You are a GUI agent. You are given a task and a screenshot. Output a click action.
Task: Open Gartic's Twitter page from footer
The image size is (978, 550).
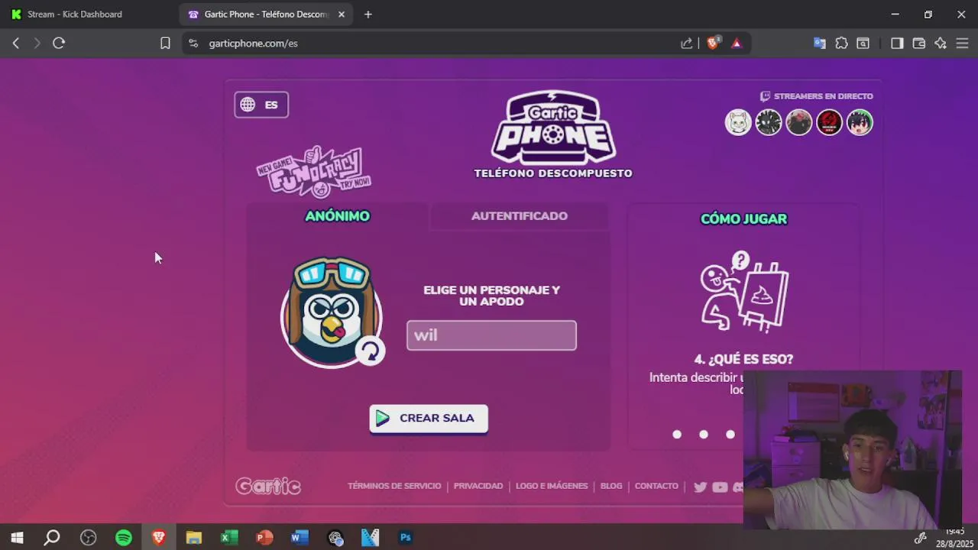pos(700,487)
